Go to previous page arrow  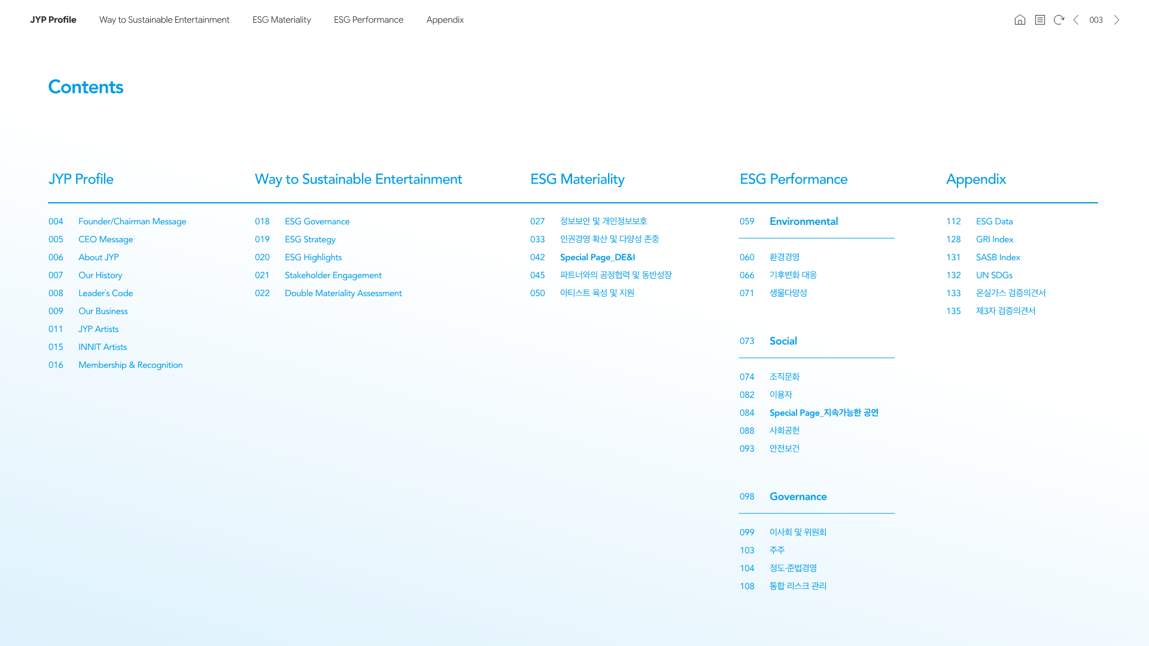pyautogui.click(x=1076, y=20)
